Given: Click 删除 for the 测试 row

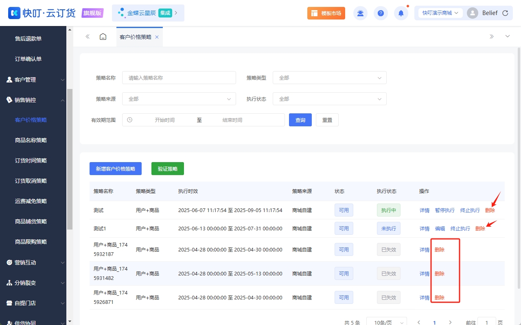Looking at the screenshot, I should [490, 210].
